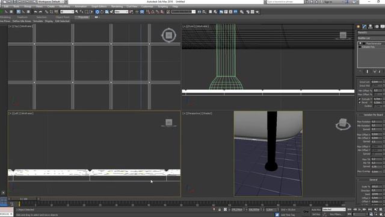
Task: Switch to the Hierarchy command panel
Action: click(x=371, y=27)
